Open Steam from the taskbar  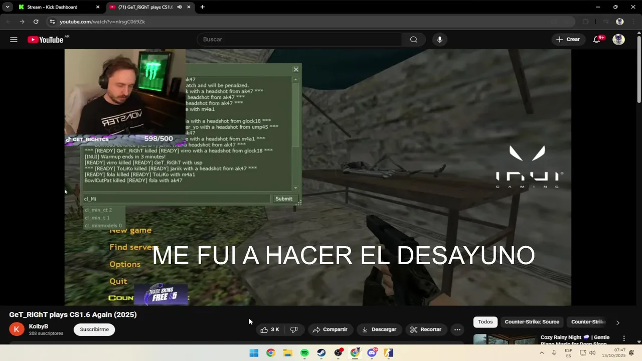click(x=322, y=353)
